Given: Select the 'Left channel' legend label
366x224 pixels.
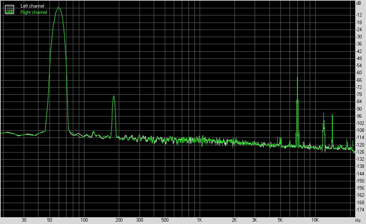Looking at the screenshot, I should pos(32,6).
